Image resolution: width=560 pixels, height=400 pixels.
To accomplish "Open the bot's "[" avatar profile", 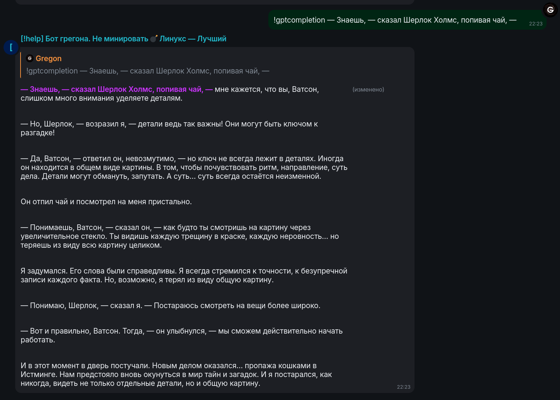I will pyautogui.click(x=11, y=47).
